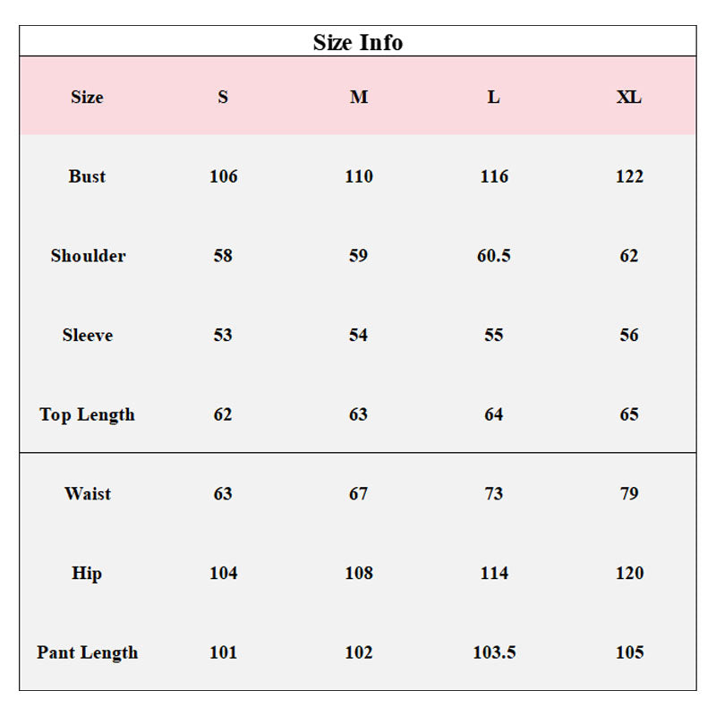Click the Waist row label
Viewport: 716px width, 716px height.
point(88,493)
